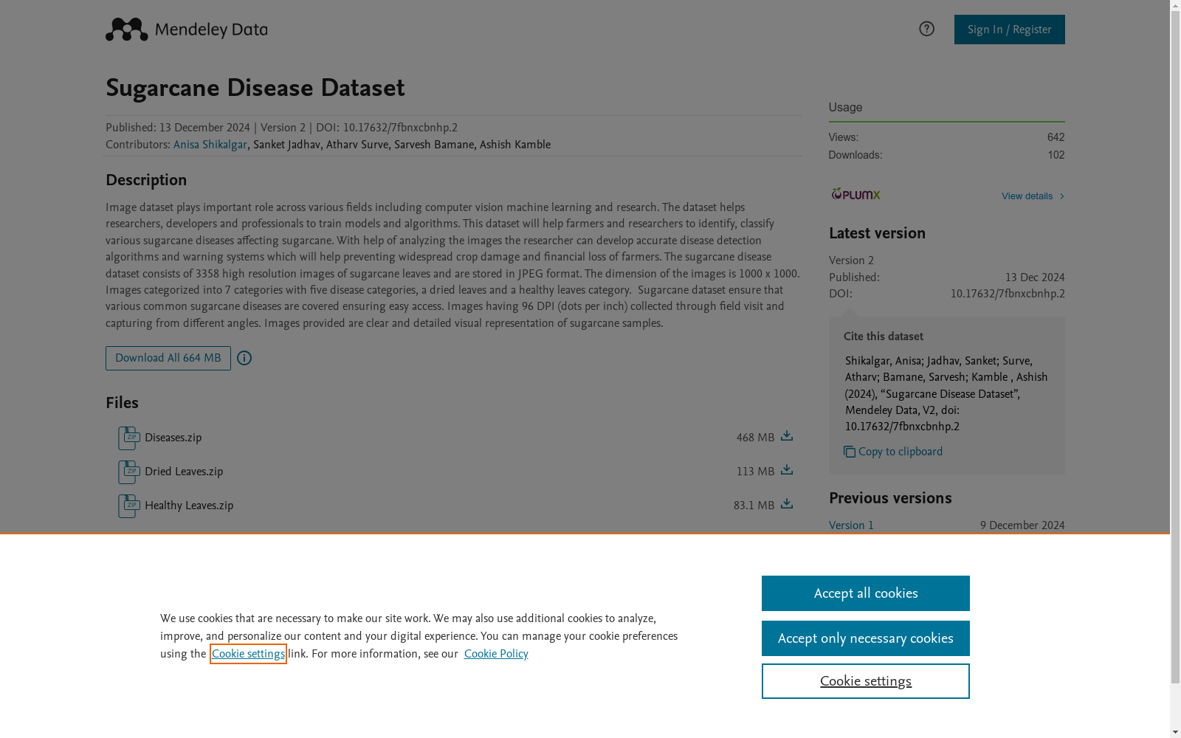Click the Cite this dataset heading

point(884,337)
